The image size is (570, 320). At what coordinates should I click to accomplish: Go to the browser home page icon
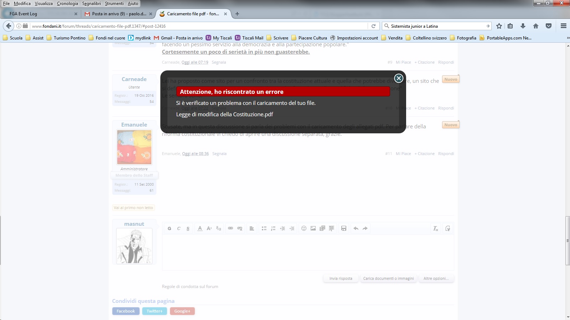(536, 26)
